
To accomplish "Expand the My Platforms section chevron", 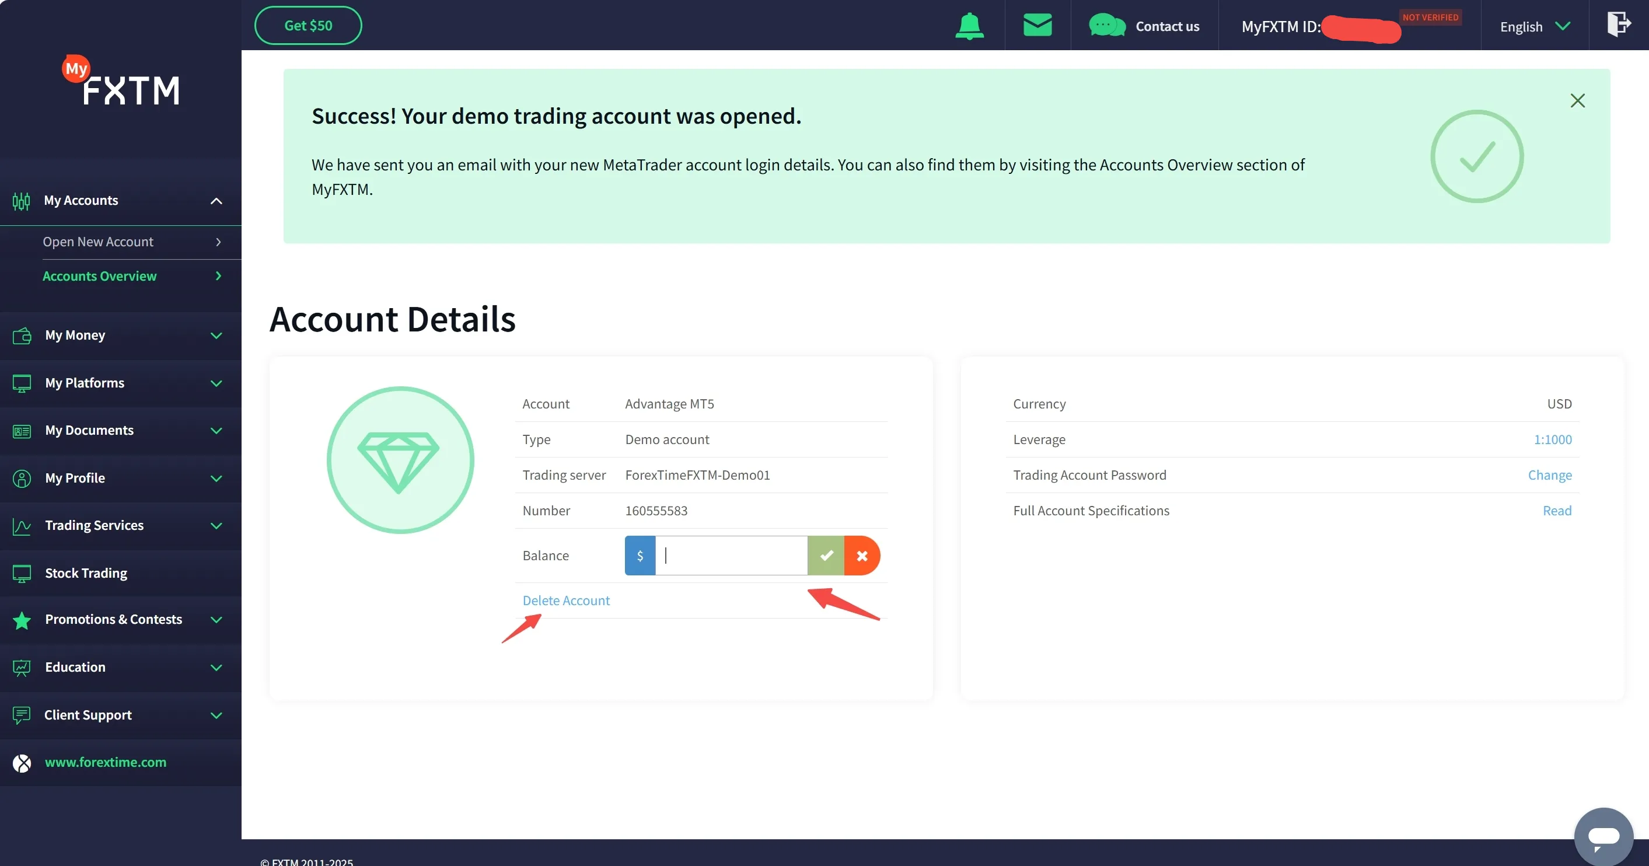I will click(216, 383).
